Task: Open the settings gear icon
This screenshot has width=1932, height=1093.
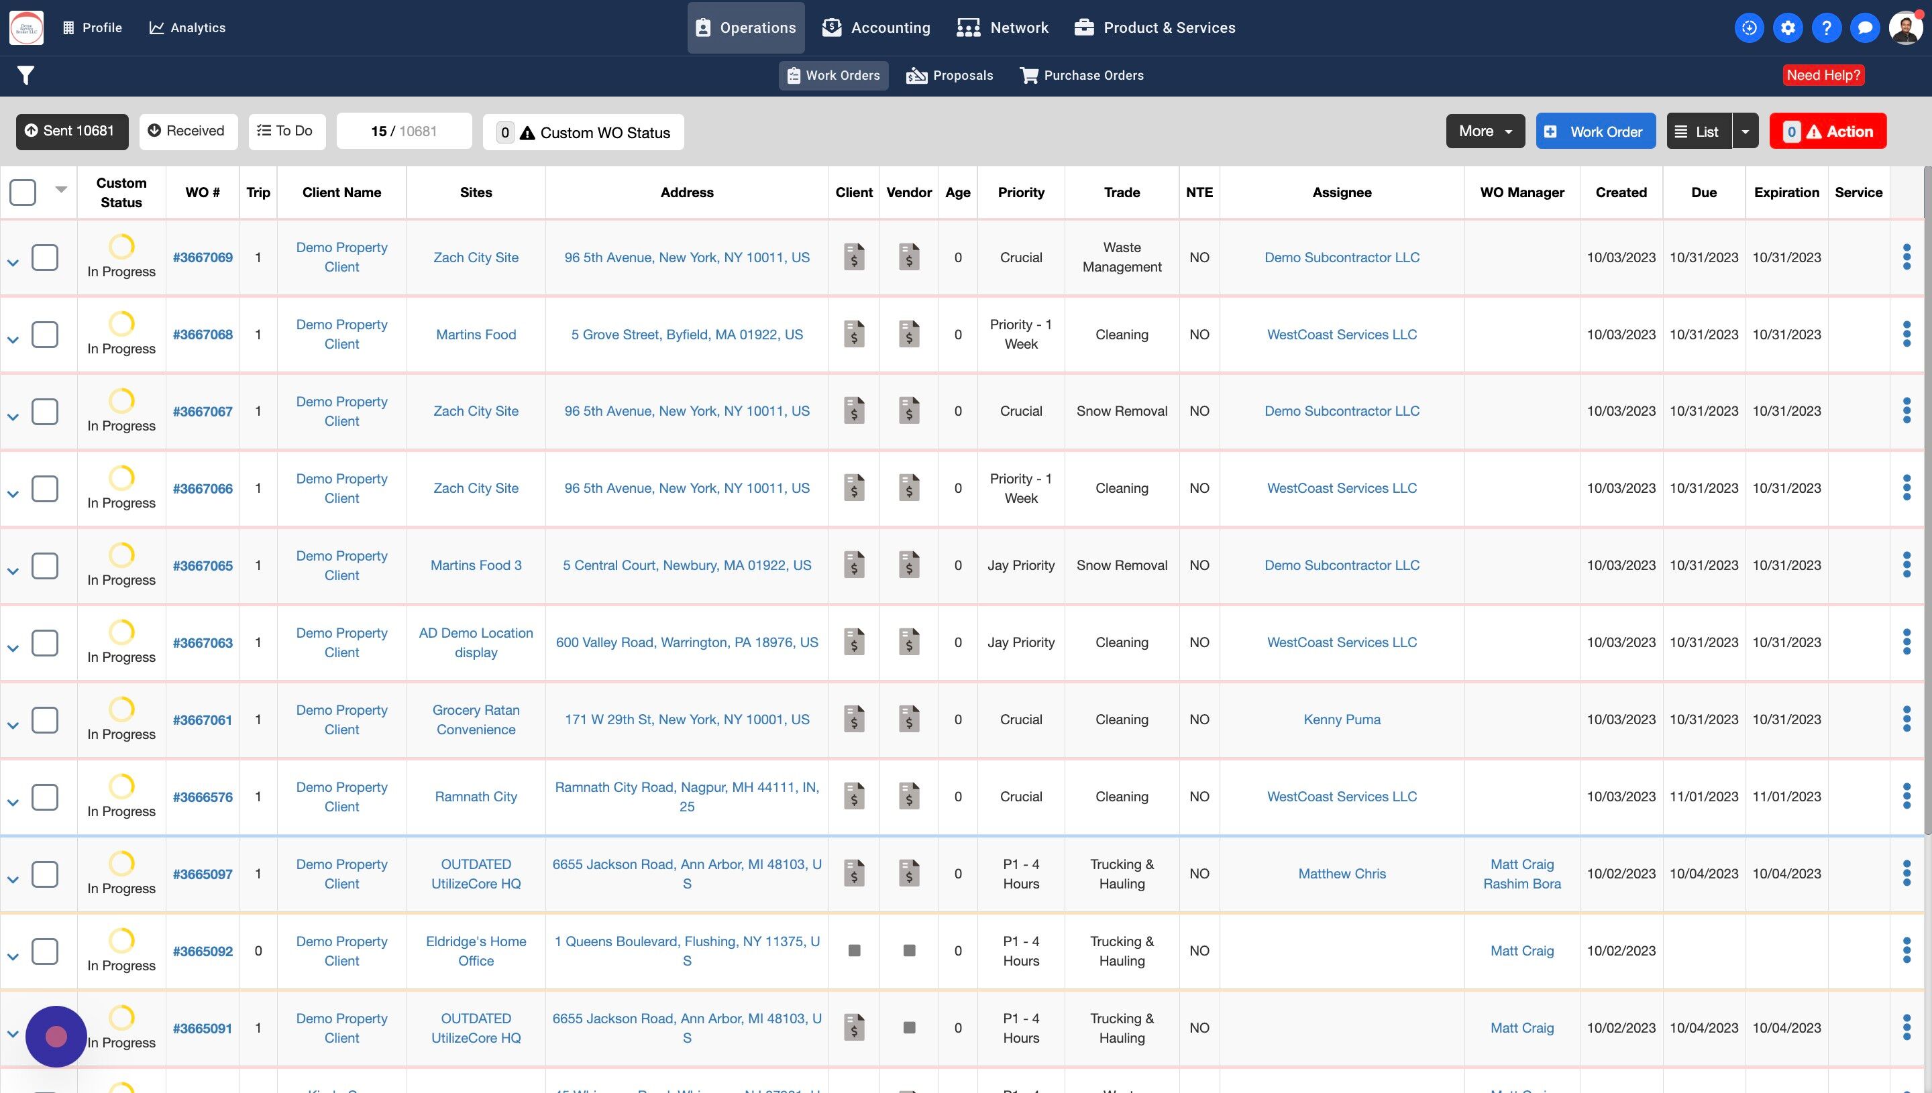Action: click(1788, 27)
